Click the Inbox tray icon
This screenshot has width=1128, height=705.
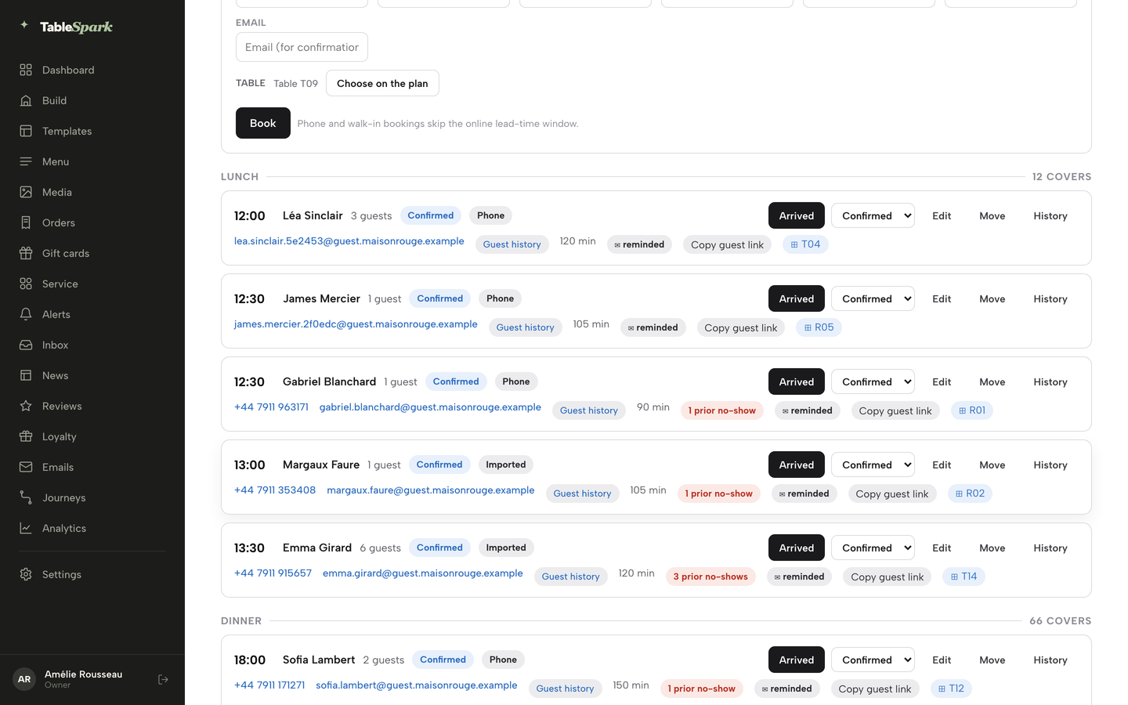tap(26, 345)
